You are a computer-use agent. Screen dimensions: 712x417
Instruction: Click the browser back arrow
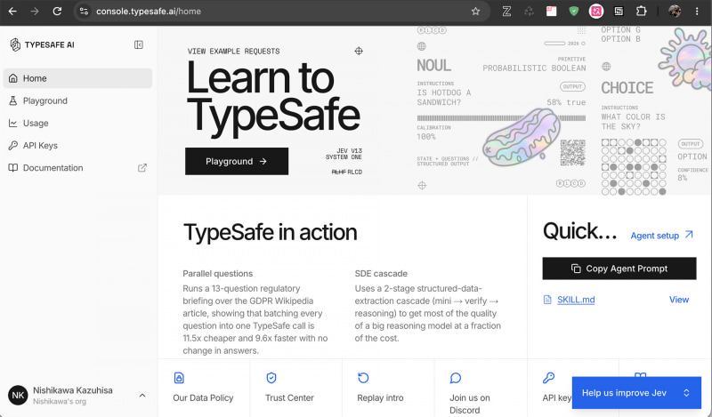pos(12,12)
